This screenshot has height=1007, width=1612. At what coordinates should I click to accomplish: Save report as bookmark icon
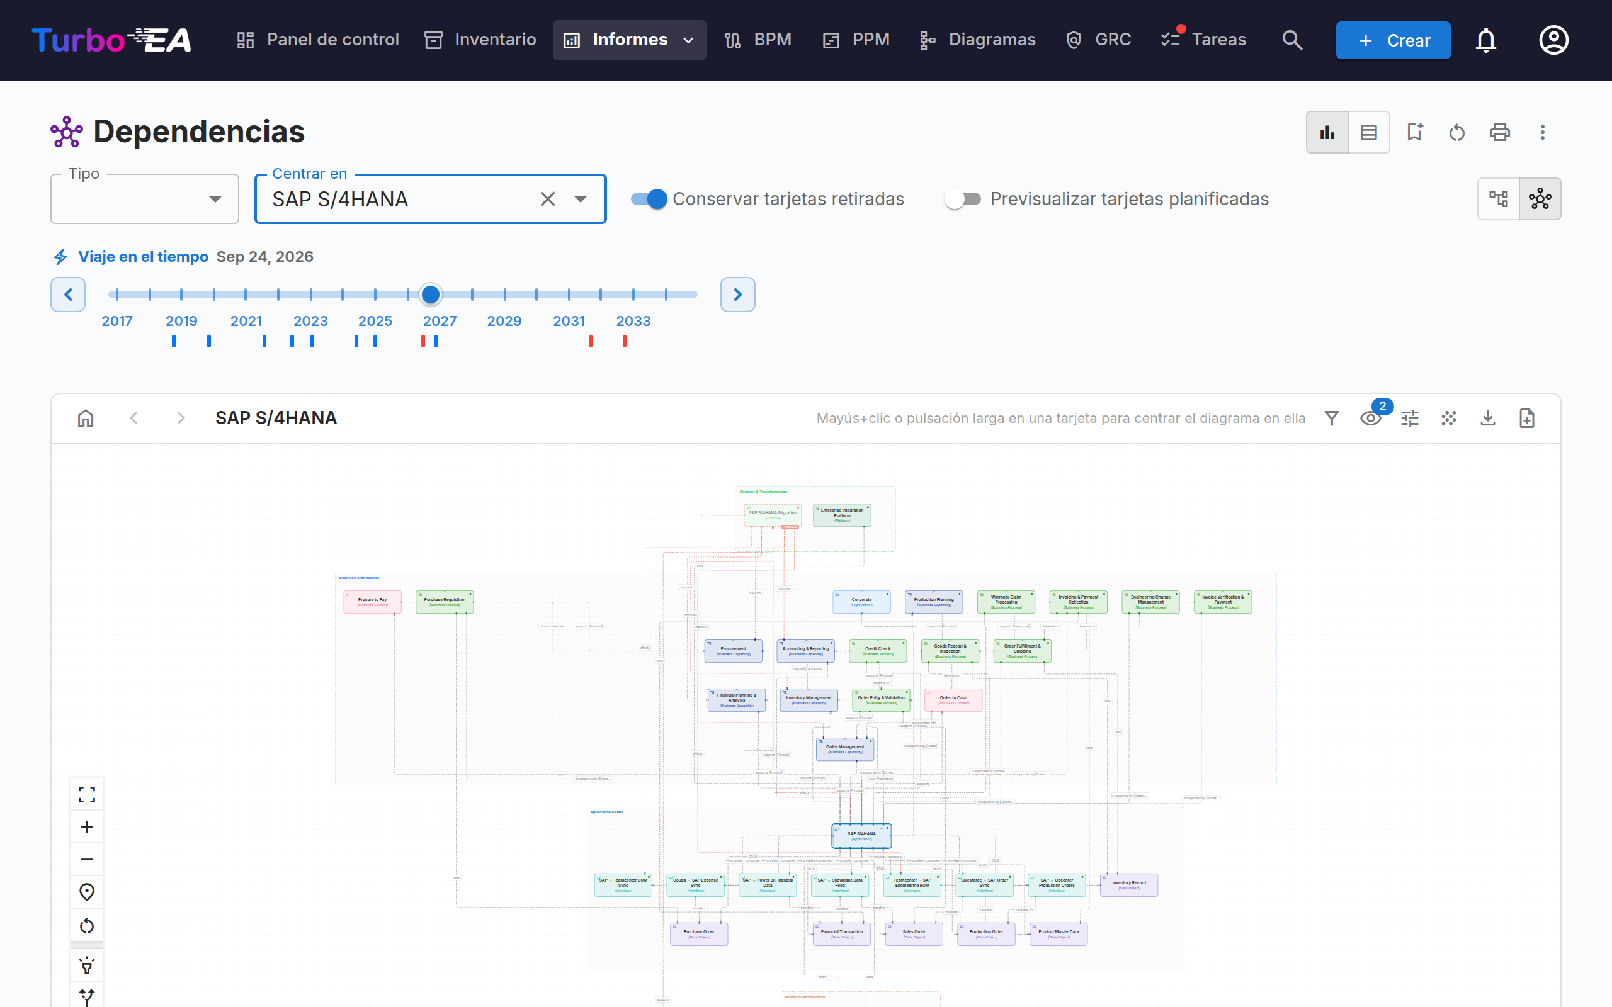click(1415, 133)
